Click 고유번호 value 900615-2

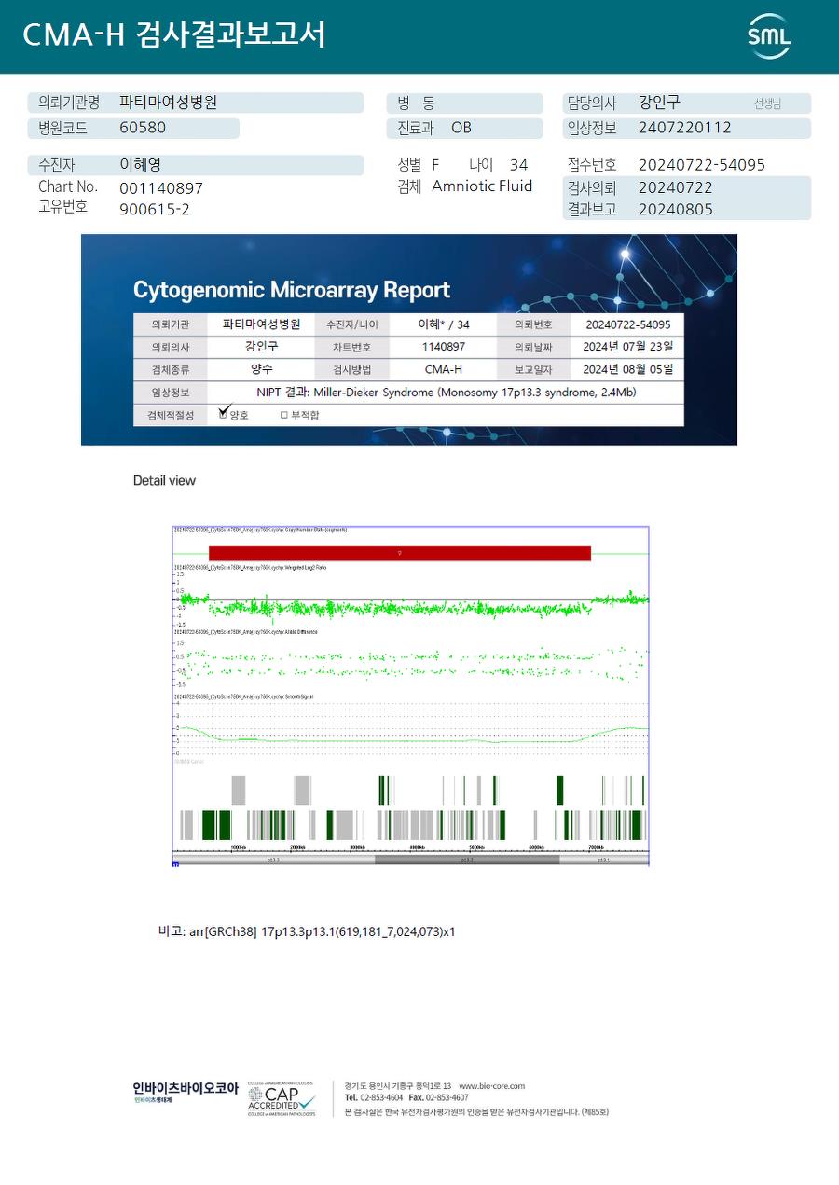155,210
